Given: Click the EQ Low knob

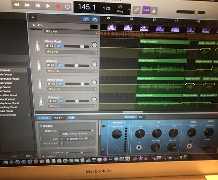Looking at the screenshot, I should [x=140, y=134].
